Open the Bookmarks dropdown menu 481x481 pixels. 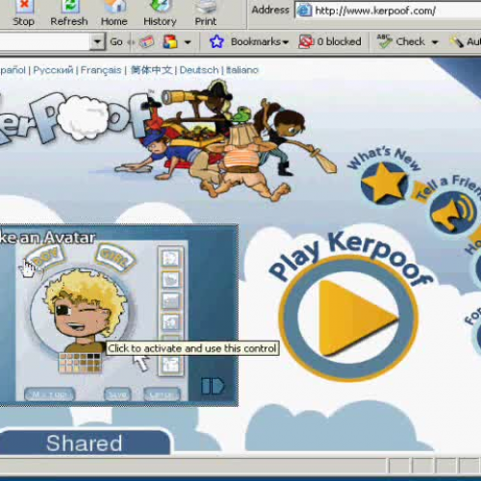click(260, 41)
